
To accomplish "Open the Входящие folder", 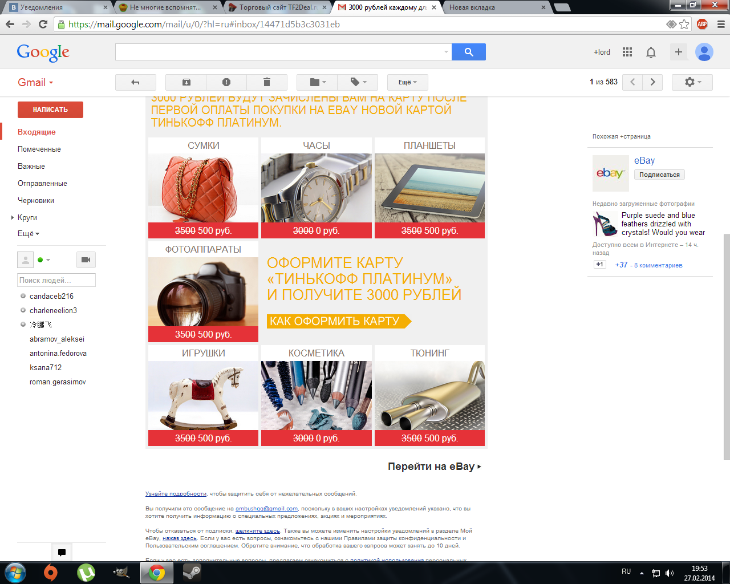I will [x=36, y=132].
